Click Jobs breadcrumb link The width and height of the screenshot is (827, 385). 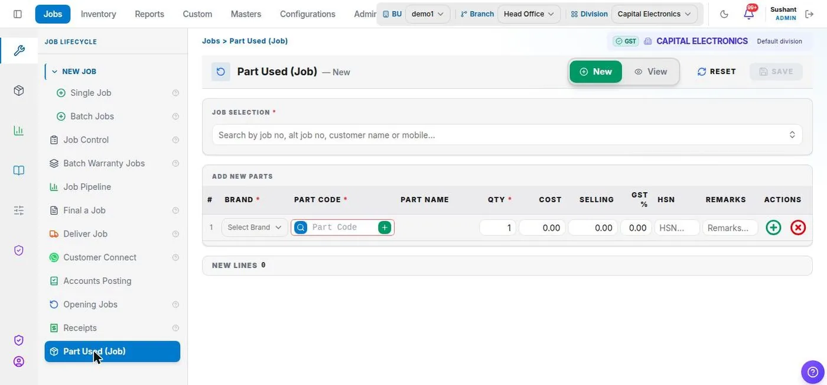coord(211,41)
